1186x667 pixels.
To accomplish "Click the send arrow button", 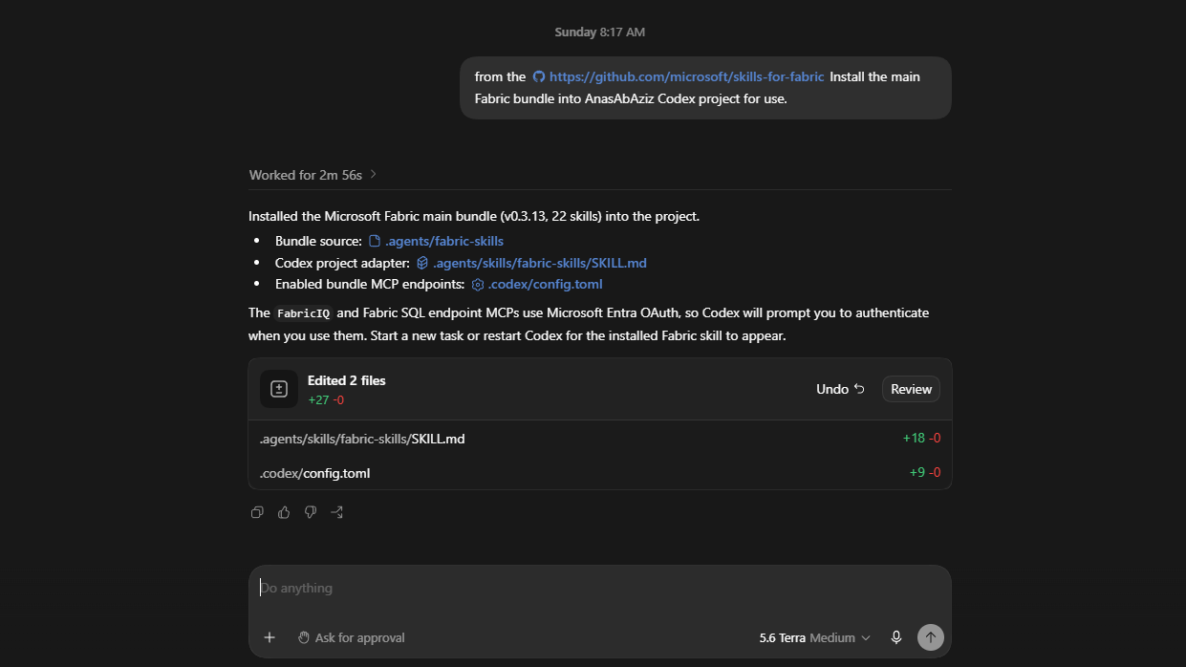I will [930, 637].
